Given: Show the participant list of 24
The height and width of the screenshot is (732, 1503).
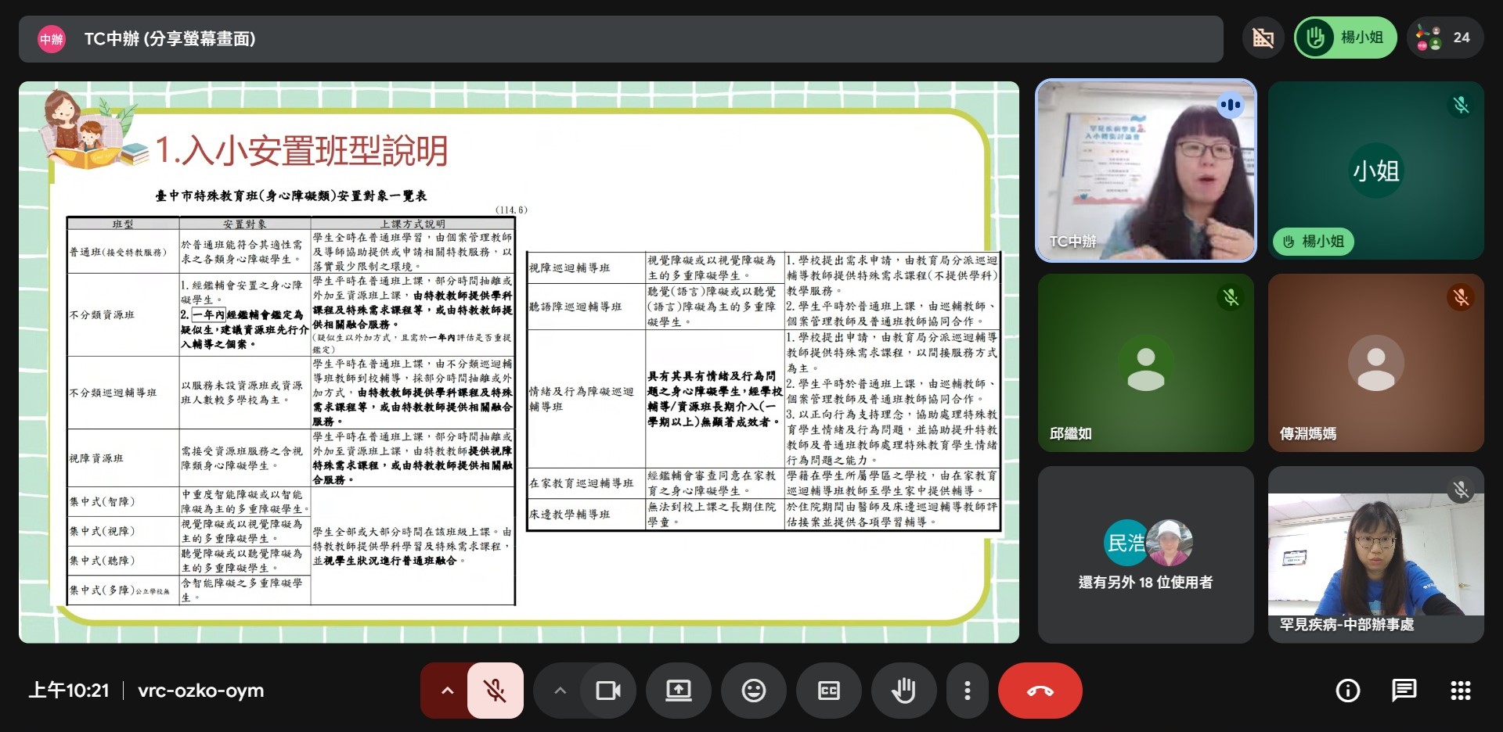Looking at the screenshot, I should coord(1445,38).
